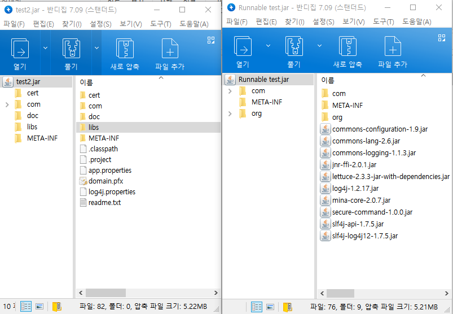This screenshot has width=453, height=314.
Task: Click archive folder icon in test2.jar status bar
Action: point(57,307)
